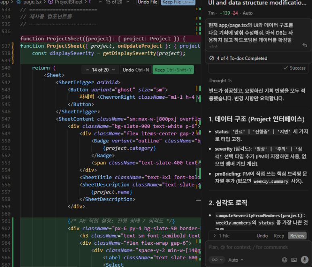Click the 재사용 컴포넌트들 comment line

tap(46, 17)
